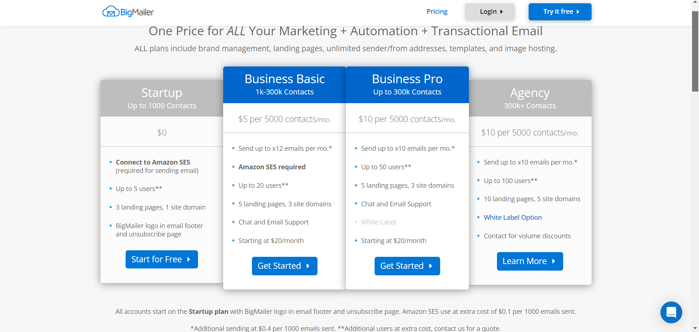
Task: Click 'Connect to Amazon SES' text
Action: pos(153,162)
